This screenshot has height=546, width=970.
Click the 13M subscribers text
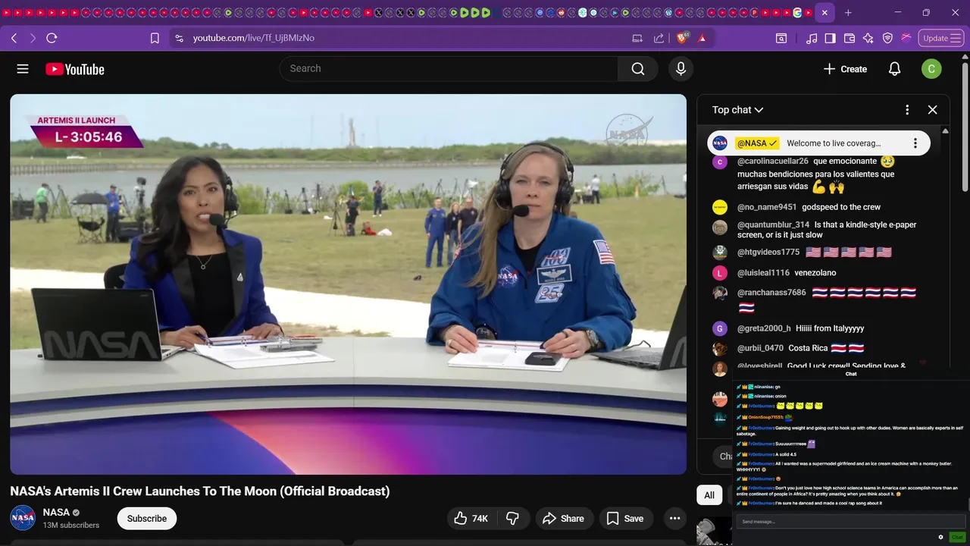click(x=71, y=526)
